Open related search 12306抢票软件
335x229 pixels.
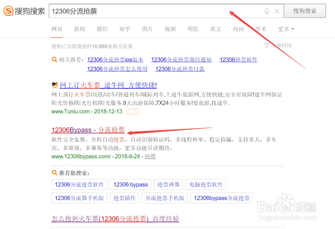click(239, 60)
